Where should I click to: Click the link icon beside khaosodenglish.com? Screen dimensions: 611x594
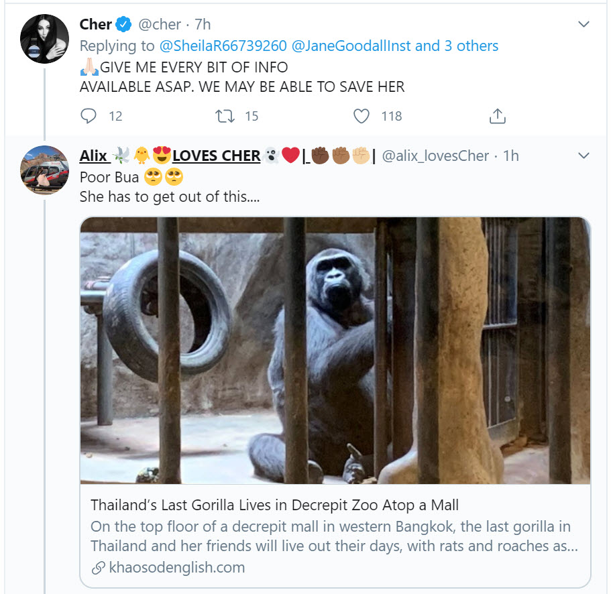(x=98, y=568)
